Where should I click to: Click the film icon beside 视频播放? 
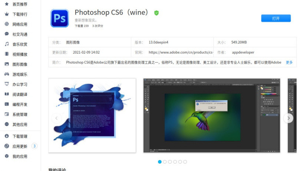pos(7,54)
